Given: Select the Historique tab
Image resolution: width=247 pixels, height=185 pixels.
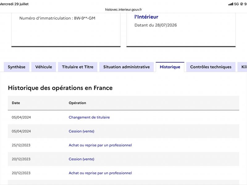Looking at the screenshot, I should point(170,67).
